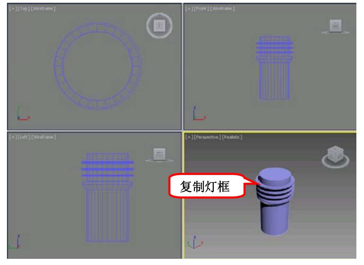This screenshot has height=265, width=364.
Task: Open the [Wireframe] shading menu in Top viewport
Action: [x=43, y=8]
